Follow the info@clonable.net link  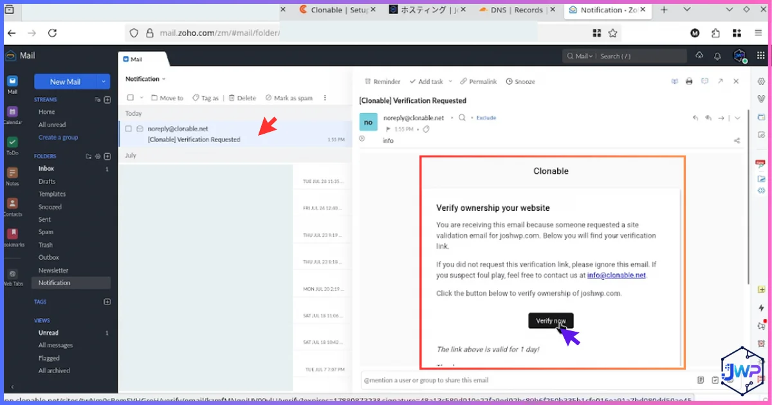click(x=616, y=275)
